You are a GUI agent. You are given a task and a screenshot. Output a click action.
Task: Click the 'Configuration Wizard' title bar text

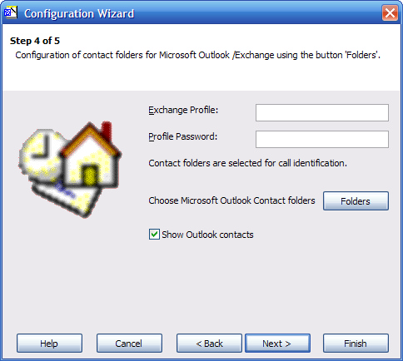pyautogui.click(x=79, y=13)
